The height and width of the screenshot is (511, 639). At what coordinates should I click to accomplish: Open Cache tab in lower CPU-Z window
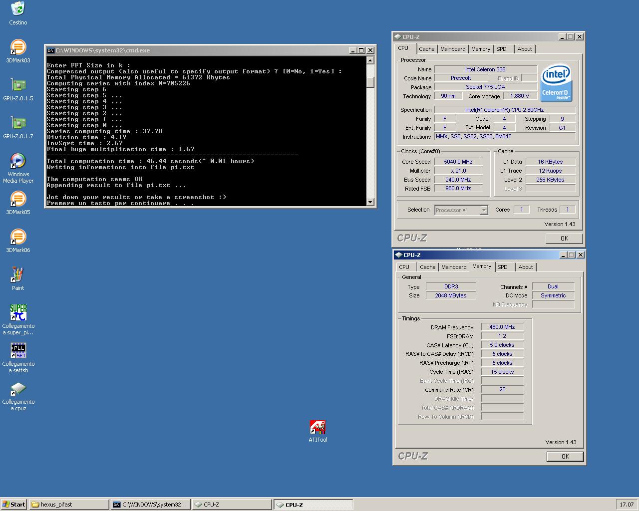[427, 267]
